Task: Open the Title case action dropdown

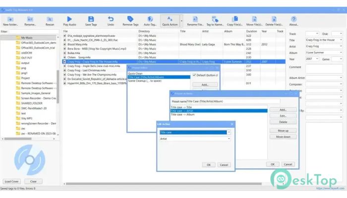Action: tap(229, 132)
